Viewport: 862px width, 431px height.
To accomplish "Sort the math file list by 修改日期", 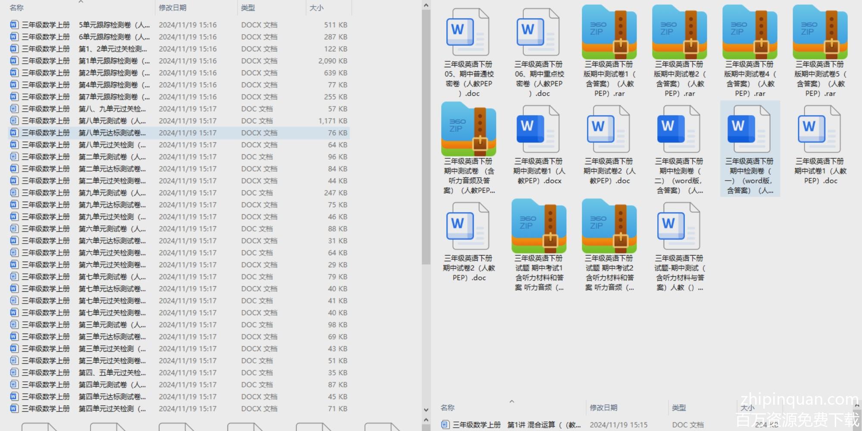I will (172, 8).
